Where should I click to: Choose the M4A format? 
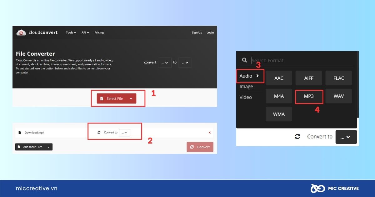[x=279, y=96]
